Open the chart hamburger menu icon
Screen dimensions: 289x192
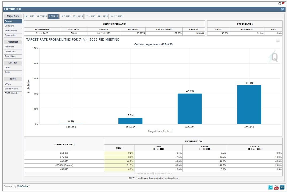[x=278, y=40]
